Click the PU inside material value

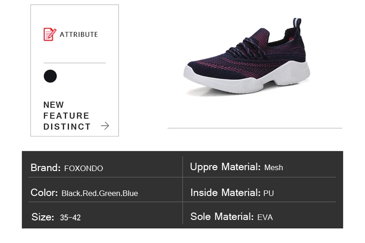coord(268,193)
